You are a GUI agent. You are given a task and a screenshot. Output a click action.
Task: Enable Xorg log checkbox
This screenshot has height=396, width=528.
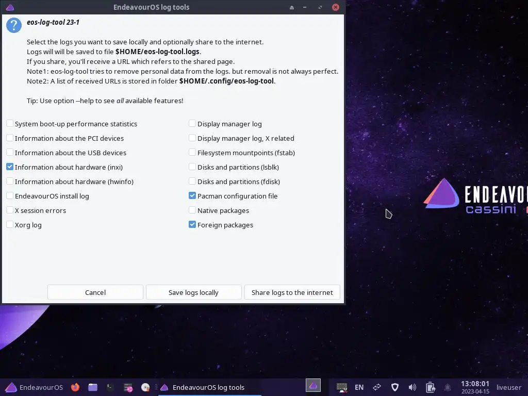10,225
